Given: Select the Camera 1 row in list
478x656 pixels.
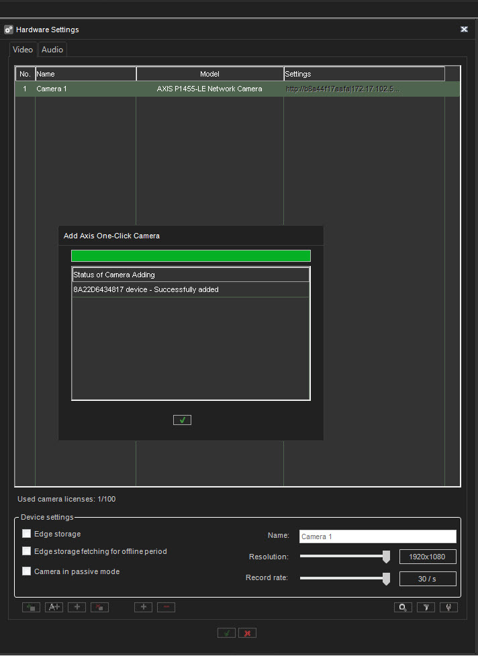Looking at the screenshot, I should click(x=201, y=89).
